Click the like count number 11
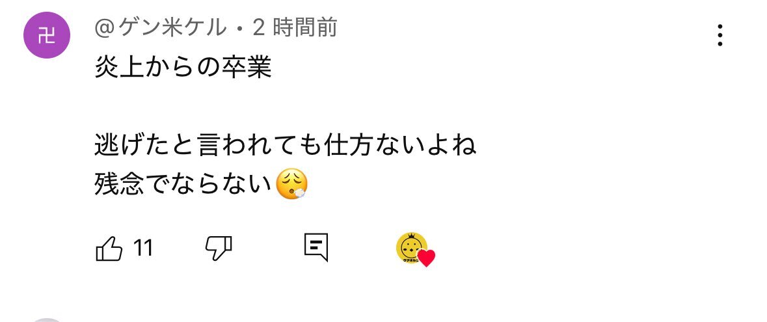Image resolution: width=767 pixels, height=322 pixels. [143, 248]
